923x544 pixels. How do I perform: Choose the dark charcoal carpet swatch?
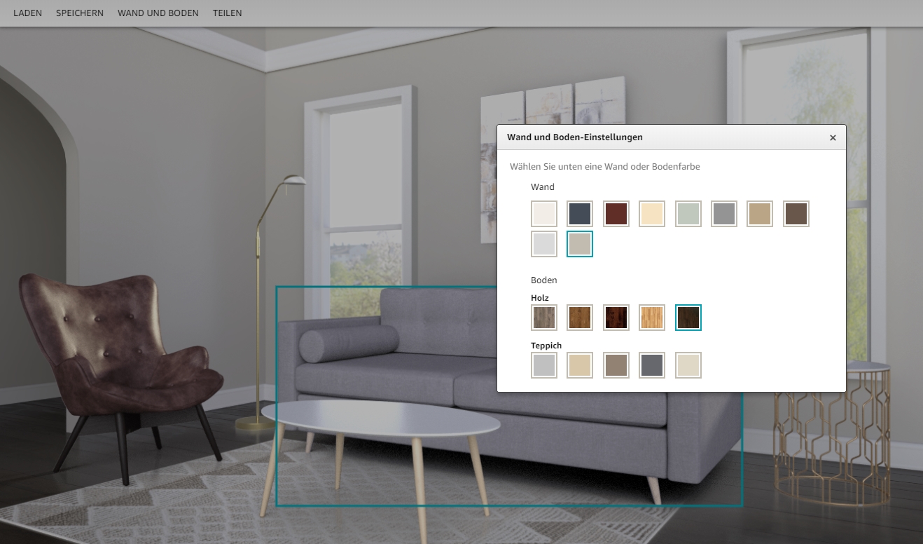(652, 365)
